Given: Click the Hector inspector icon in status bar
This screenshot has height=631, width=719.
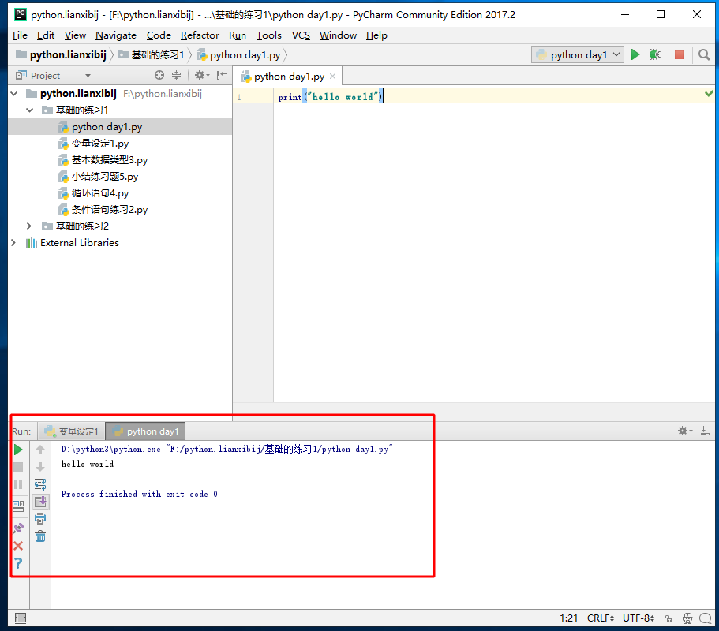Looking at the screenshot, I should click(x=687, y=618).
